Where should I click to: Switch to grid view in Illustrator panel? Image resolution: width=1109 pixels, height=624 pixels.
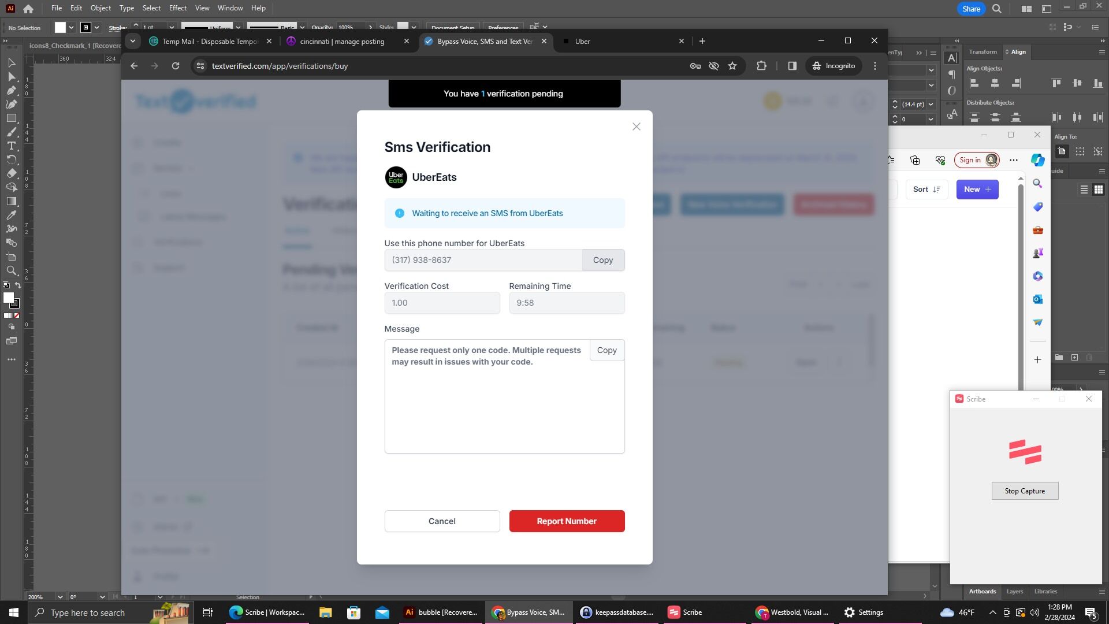[1098, 190]
